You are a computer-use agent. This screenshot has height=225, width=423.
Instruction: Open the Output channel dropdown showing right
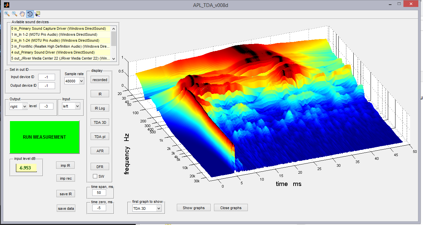point(18,107)
